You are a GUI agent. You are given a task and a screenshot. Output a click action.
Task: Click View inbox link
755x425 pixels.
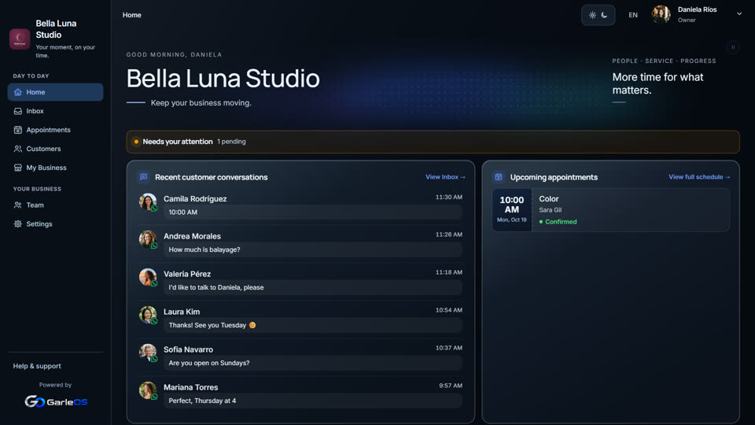coord(445,177)
